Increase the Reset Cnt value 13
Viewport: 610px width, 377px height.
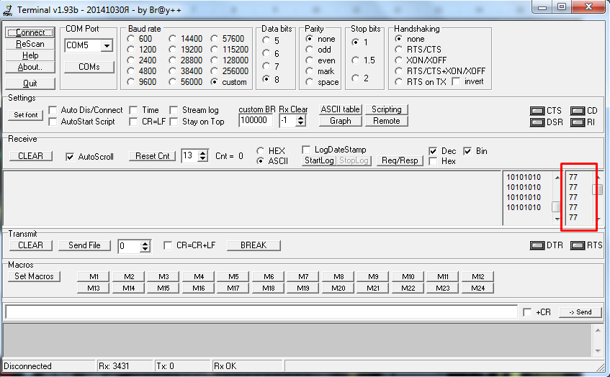(x=202, y=153)
